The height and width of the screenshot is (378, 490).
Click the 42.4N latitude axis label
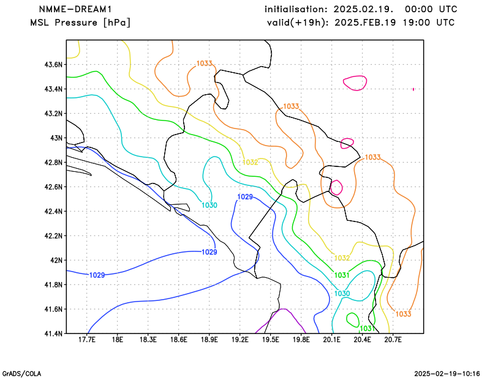coord(53,211)
